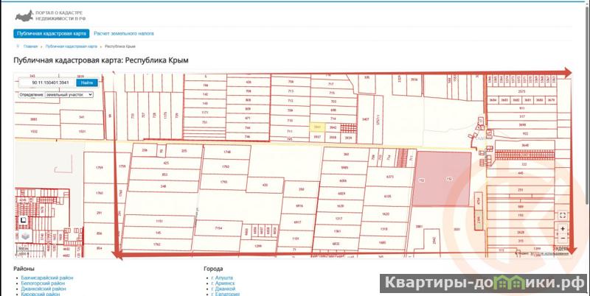This screenshot has width=590, height=296.
Task: Click the basemap switch square icon
Action: [x=23, y=219]
